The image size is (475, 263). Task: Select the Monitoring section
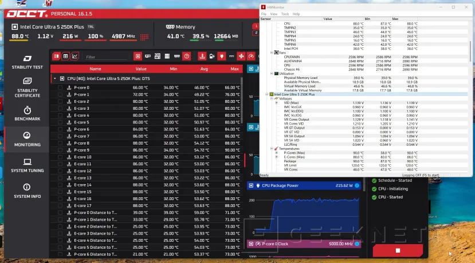(28, 140)
